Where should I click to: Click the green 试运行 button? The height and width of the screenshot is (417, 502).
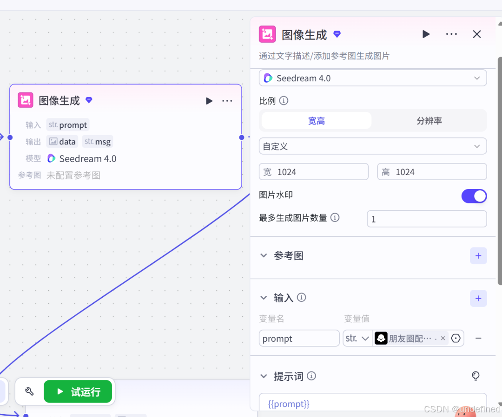(78, 391)
